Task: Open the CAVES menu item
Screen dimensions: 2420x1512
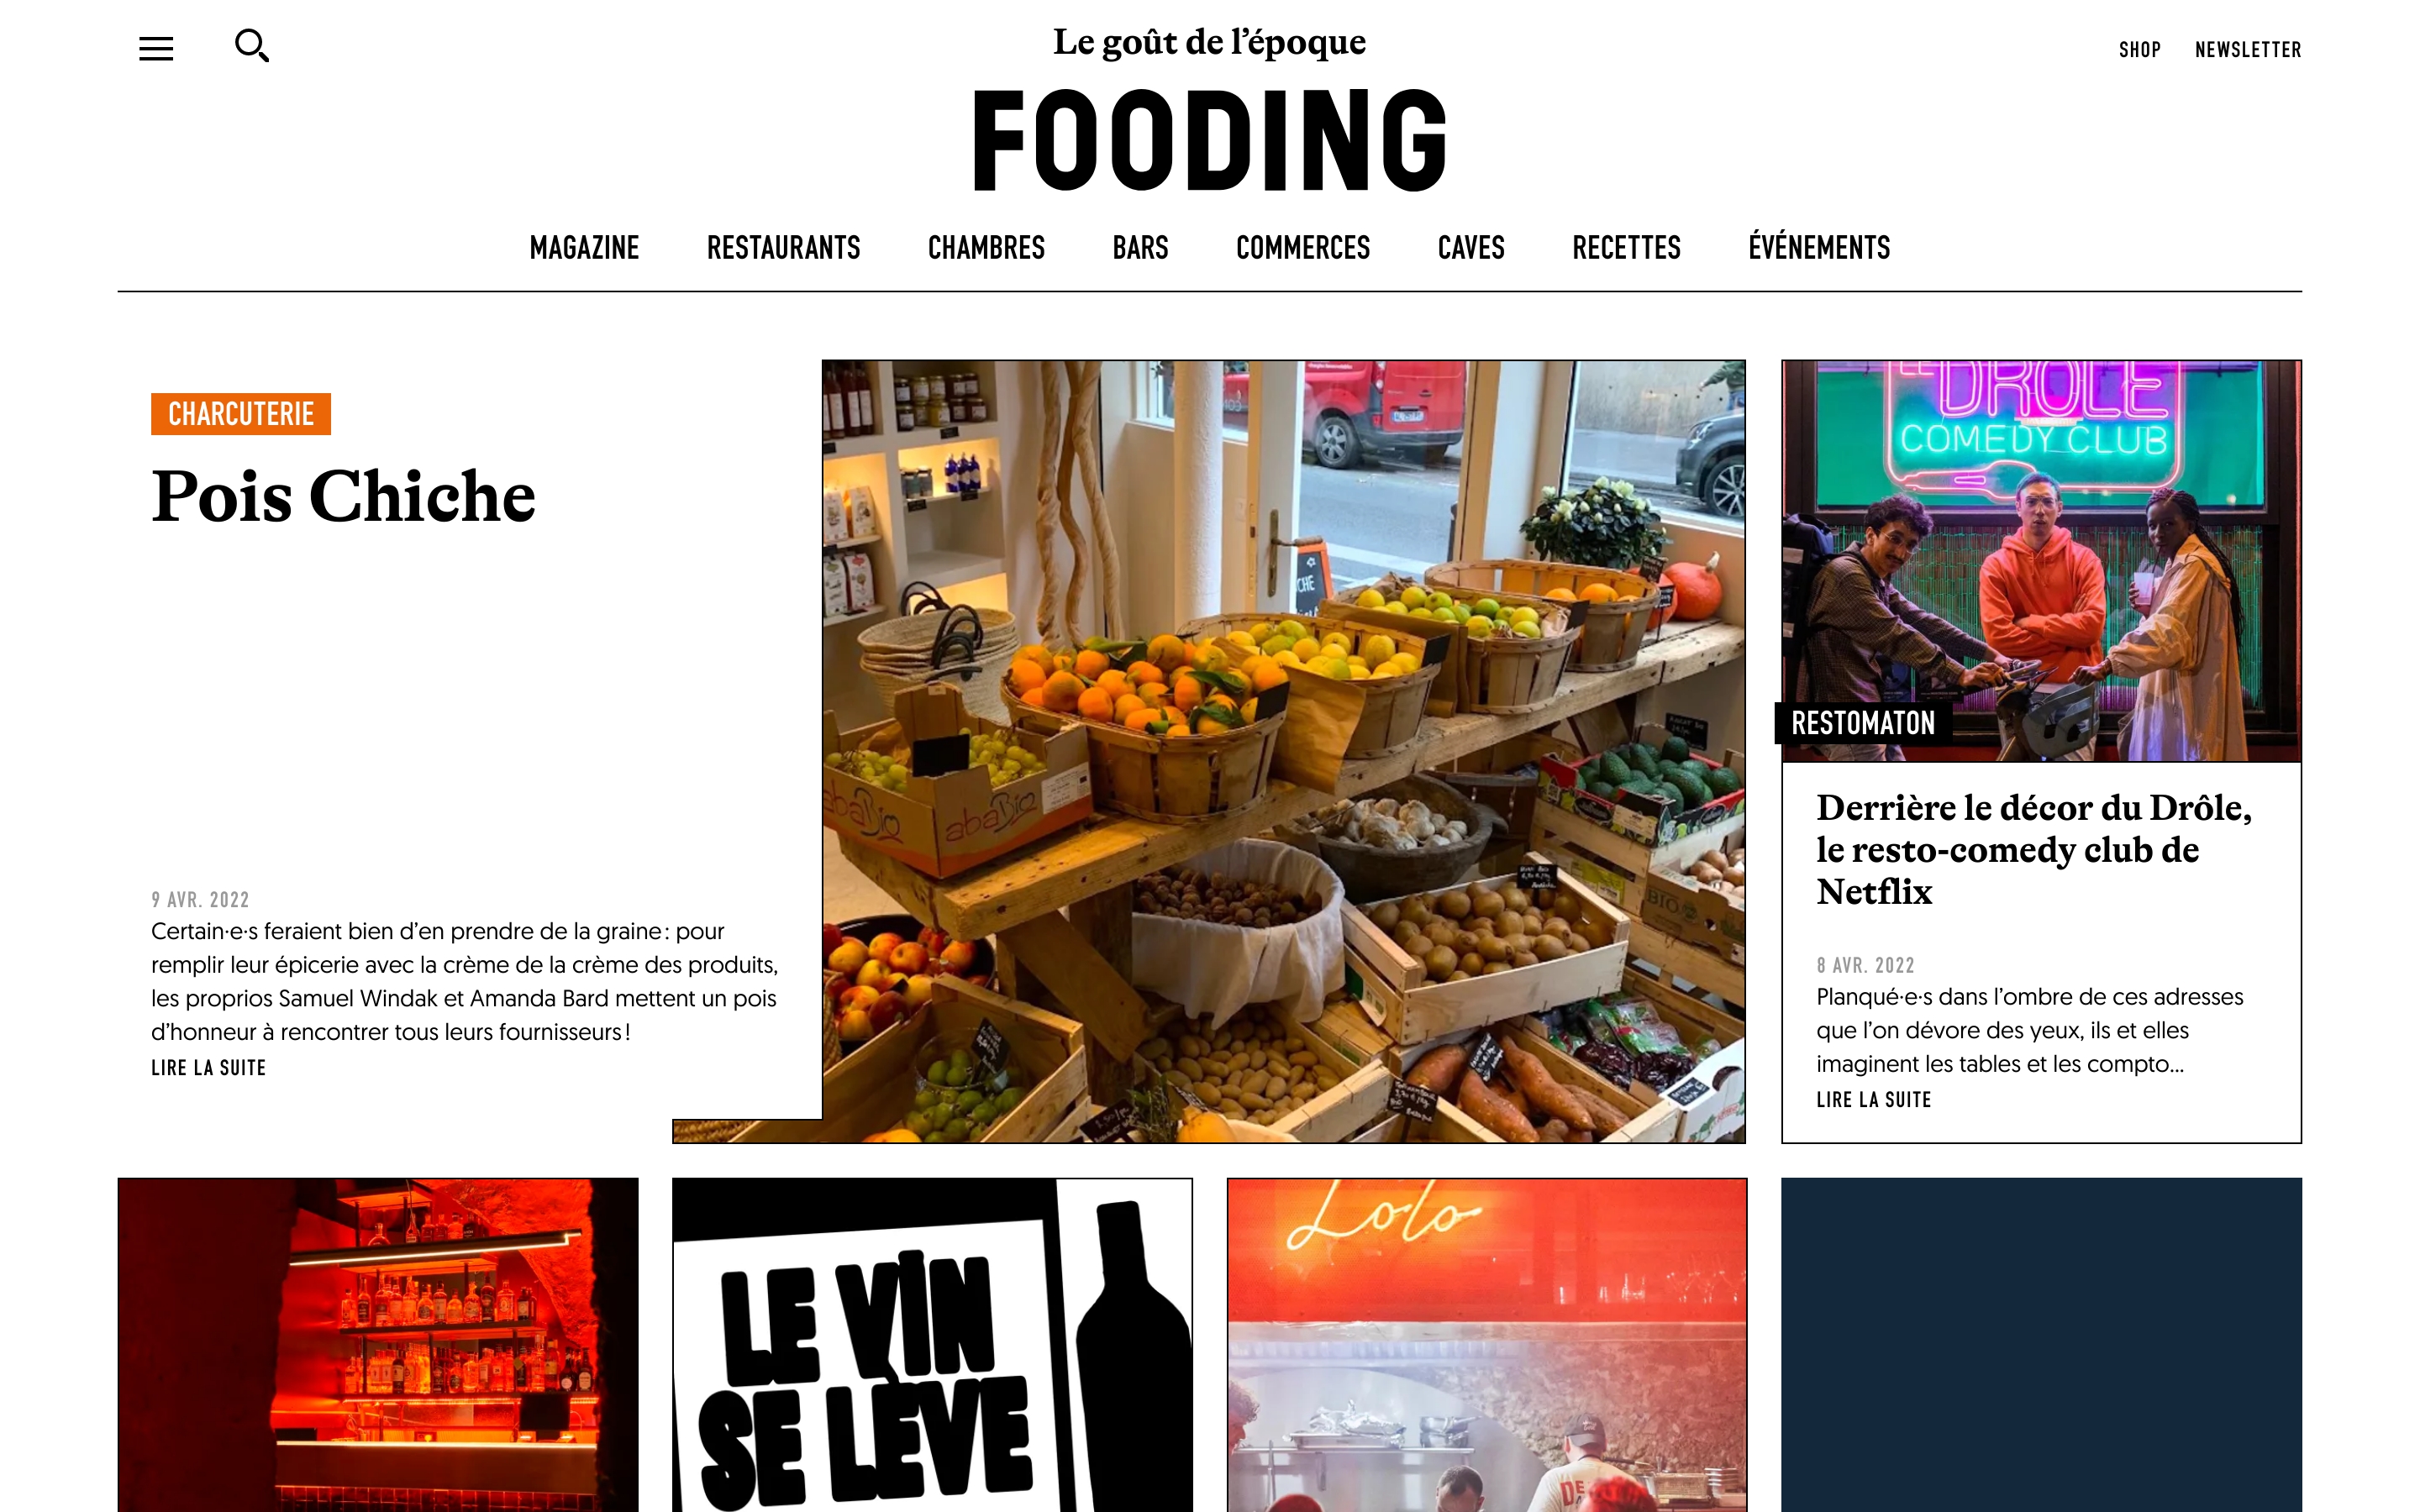Action: click(1471, 248)
